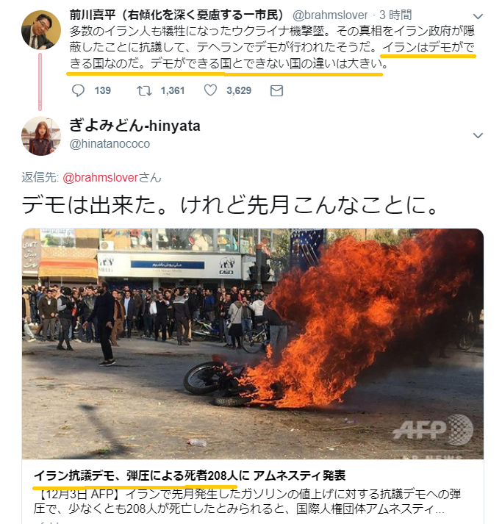Click the 3 時間 timestamp
The width and height of the screenshot is (502, 524).
click(395, 15)
